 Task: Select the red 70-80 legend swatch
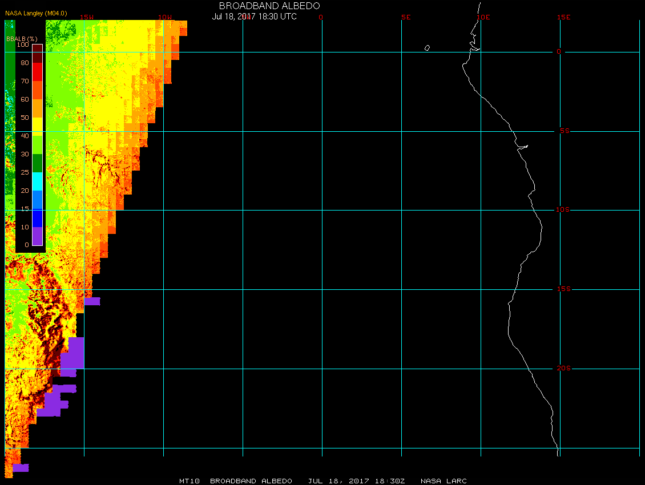point(38,71)
